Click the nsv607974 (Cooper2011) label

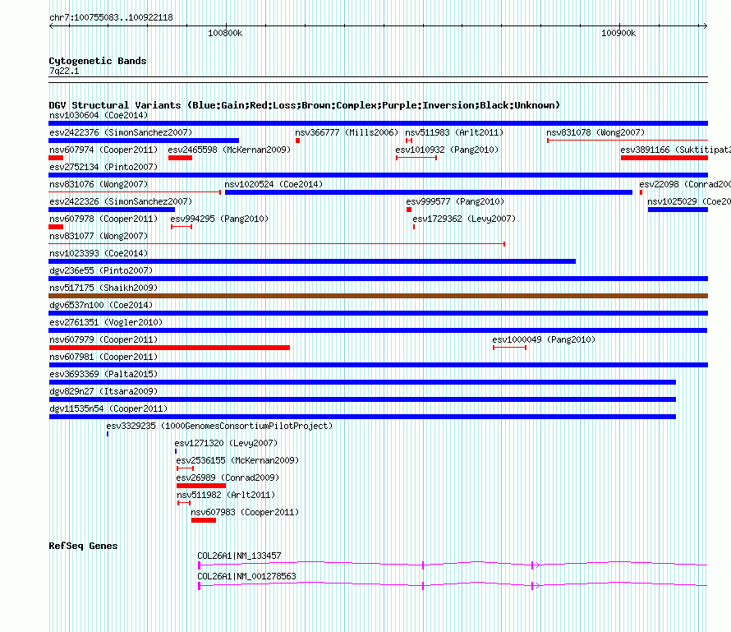[103, 150]
